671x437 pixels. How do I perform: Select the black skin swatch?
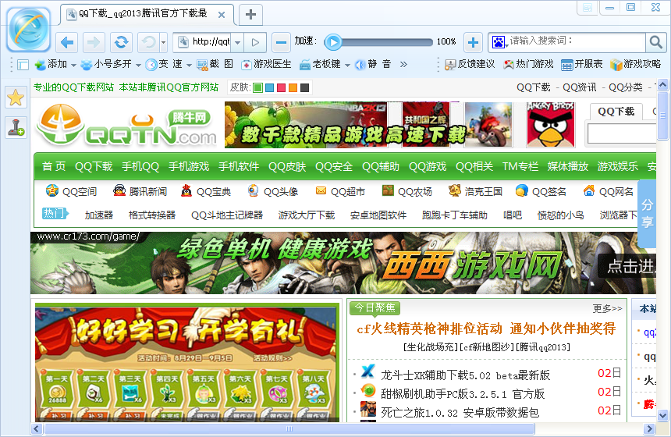point(305,87)
